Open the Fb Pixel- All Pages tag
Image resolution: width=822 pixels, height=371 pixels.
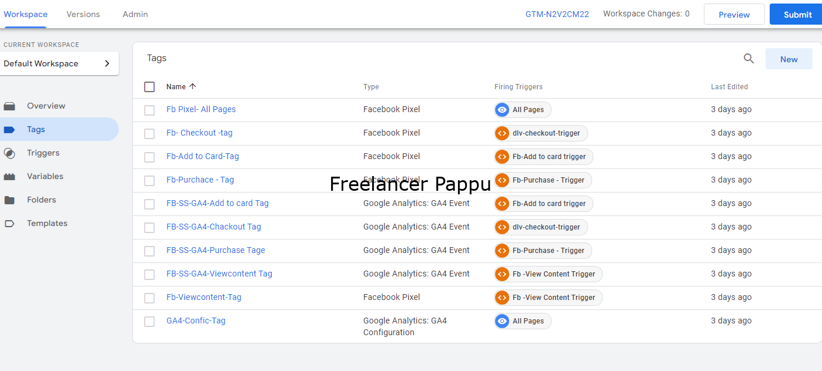(201, 109)
